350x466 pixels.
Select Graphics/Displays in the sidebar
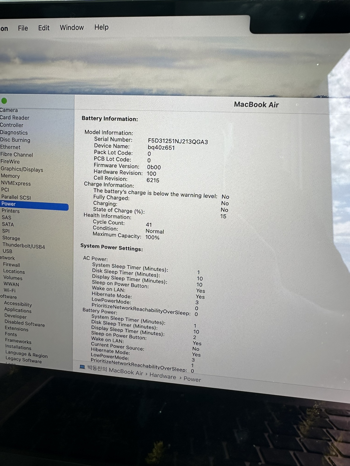(22, 169)
